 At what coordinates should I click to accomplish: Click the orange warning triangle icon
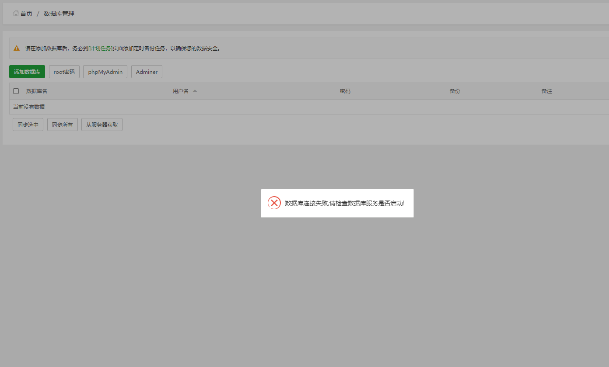pyautogui.click(x=17, y=48)
